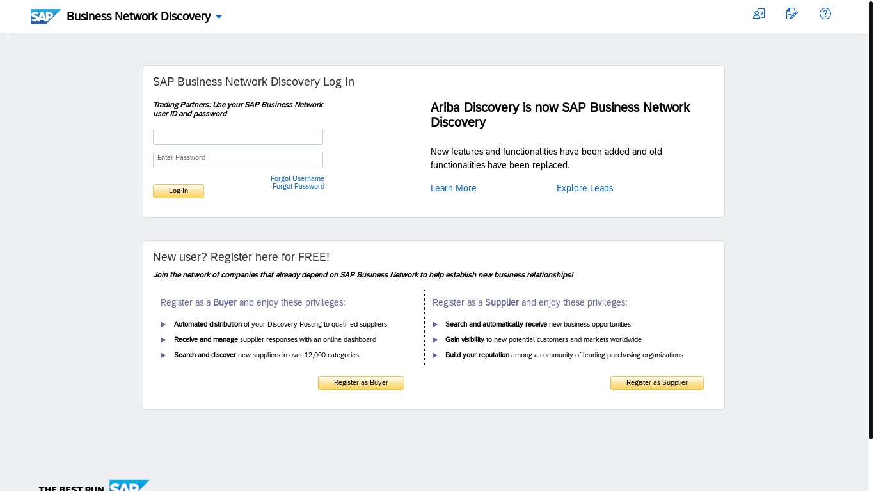
Task: Click the Log In button
Action: point(179,191)
